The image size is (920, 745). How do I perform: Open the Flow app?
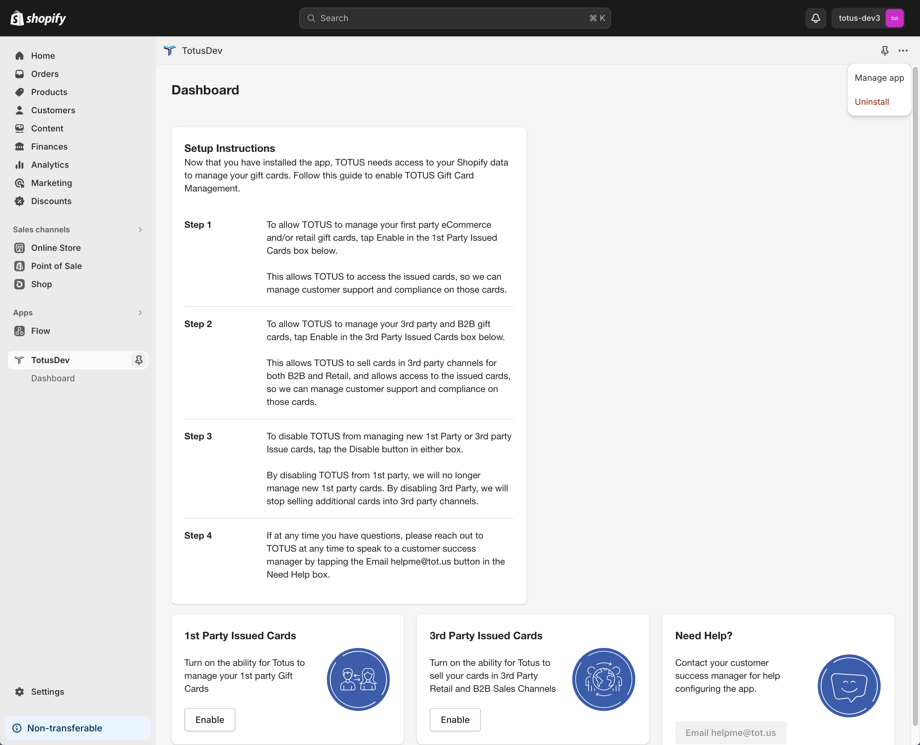(40, 331)
